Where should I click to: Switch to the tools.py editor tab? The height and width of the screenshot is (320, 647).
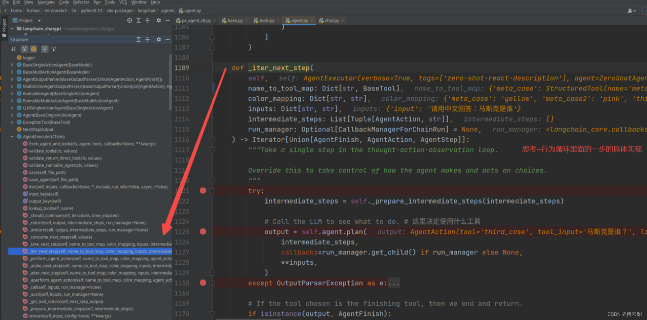tap(266, 20)
